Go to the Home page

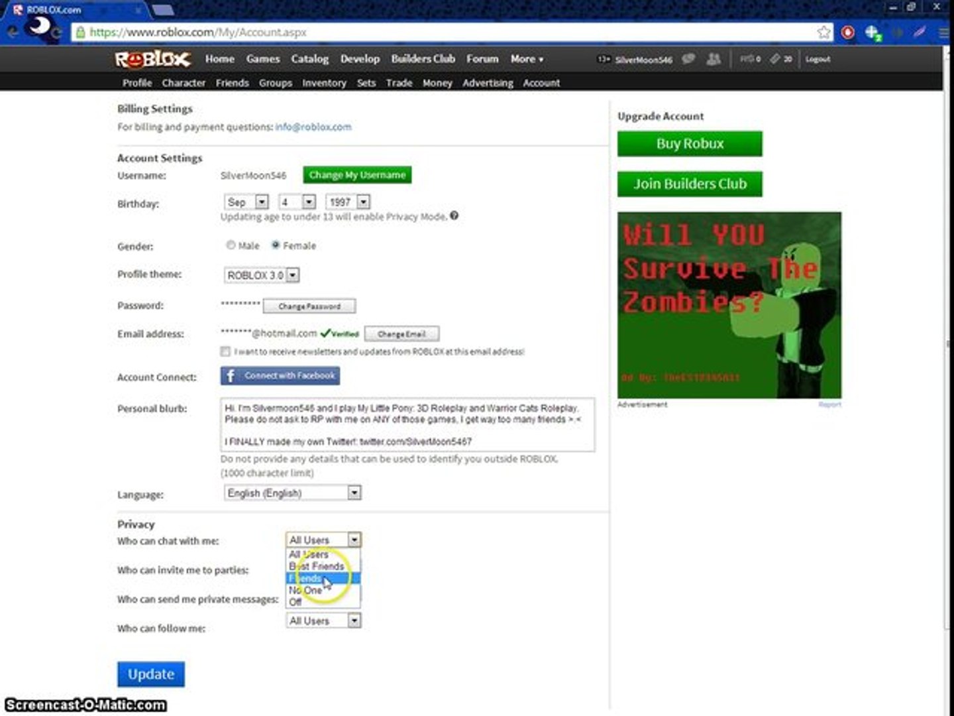coord(220,59)
